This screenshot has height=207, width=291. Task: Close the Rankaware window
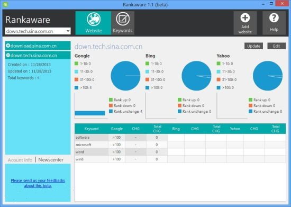coord(282,4)
